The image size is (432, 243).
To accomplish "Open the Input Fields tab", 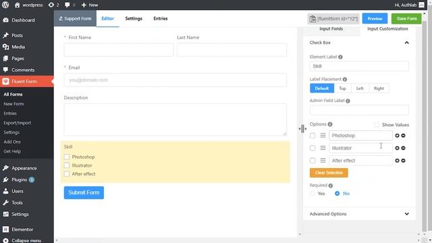I will [x=331, y=29].
